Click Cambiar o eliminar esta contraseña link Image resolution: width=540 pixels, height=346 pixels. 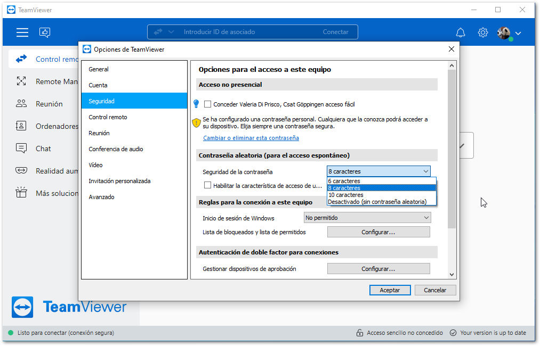251,138
